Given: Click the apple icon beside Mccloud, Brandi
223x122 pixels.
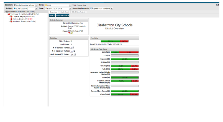Looking at the screenshot, I should coord(11,19).
